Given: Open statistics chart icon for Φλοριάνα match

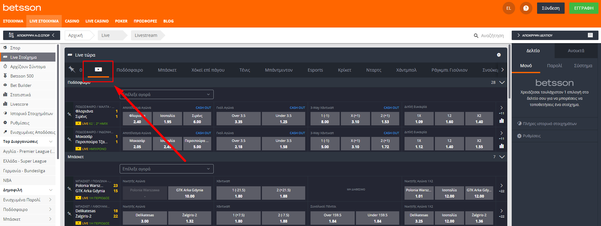Looking at the screenshot, I should [x=502, y=121].
